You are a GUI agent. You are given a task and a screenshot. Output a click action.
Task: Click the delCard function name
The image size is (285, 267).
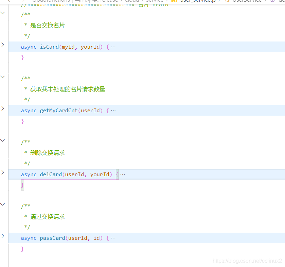[51, 174]
